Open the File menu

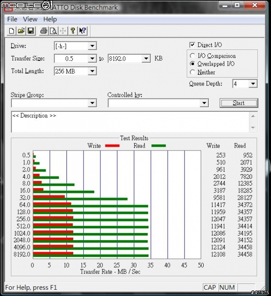(x=12, y=19)
